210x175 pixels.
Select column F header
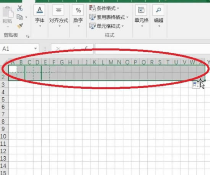tap(54, 62)
